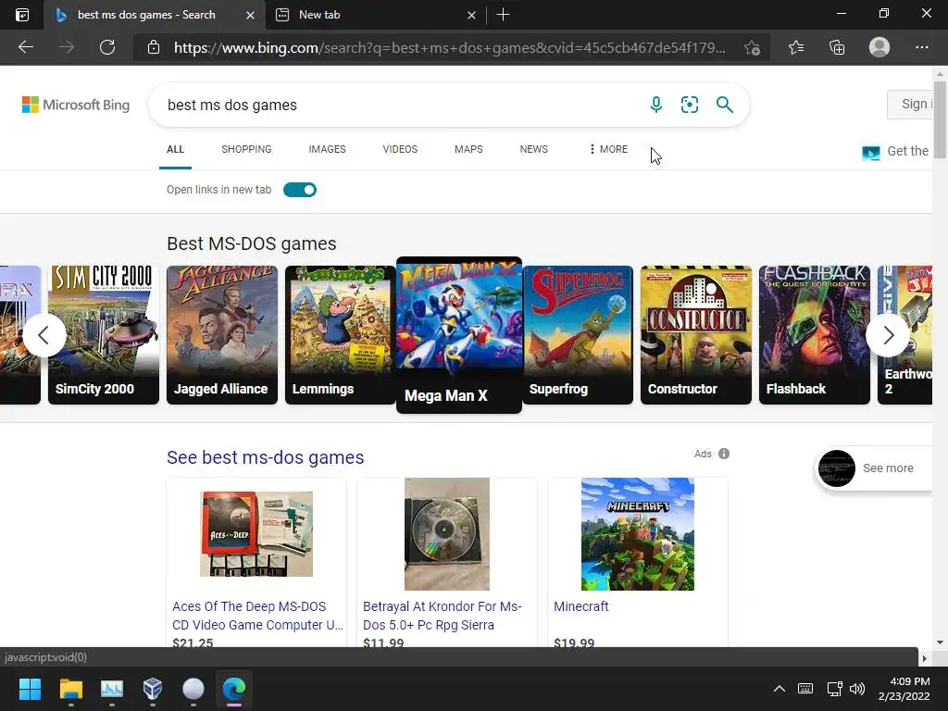Click the Betrayal at Krondor disc image
This screenshot has height=711, width=948.
[447, 534]
